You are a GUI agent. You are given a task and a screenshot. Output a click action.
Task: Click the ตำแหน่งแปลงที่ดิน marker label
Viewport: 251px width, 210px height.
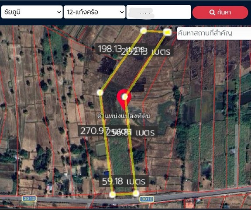(124, 116)
